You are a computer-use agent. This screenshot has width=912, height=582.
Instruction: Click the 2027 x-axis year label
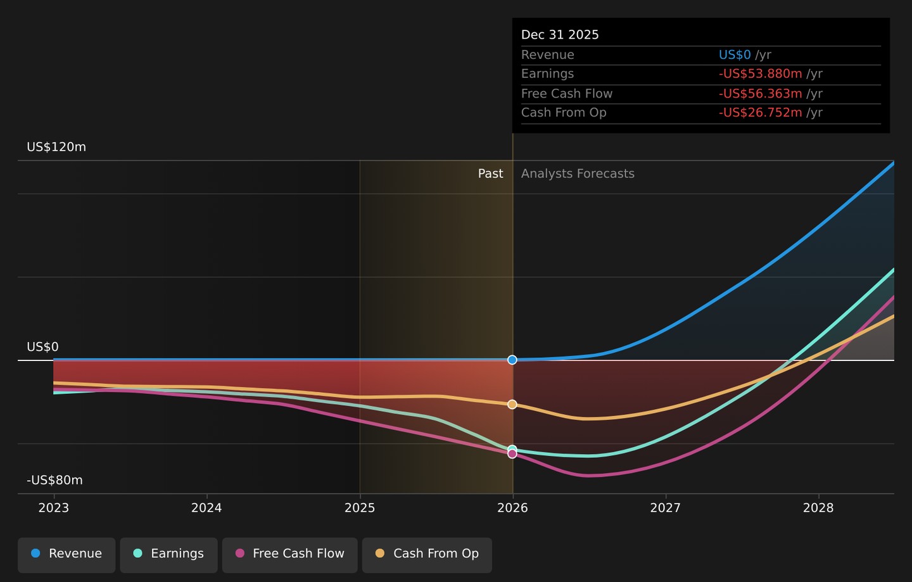tap(666, 508)
